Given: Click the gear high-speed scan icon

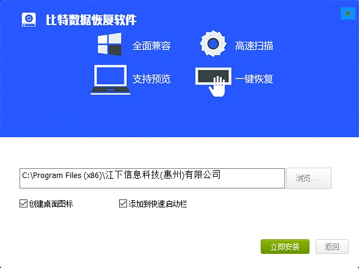Looking at the screenshot, I should pos(213,43).
